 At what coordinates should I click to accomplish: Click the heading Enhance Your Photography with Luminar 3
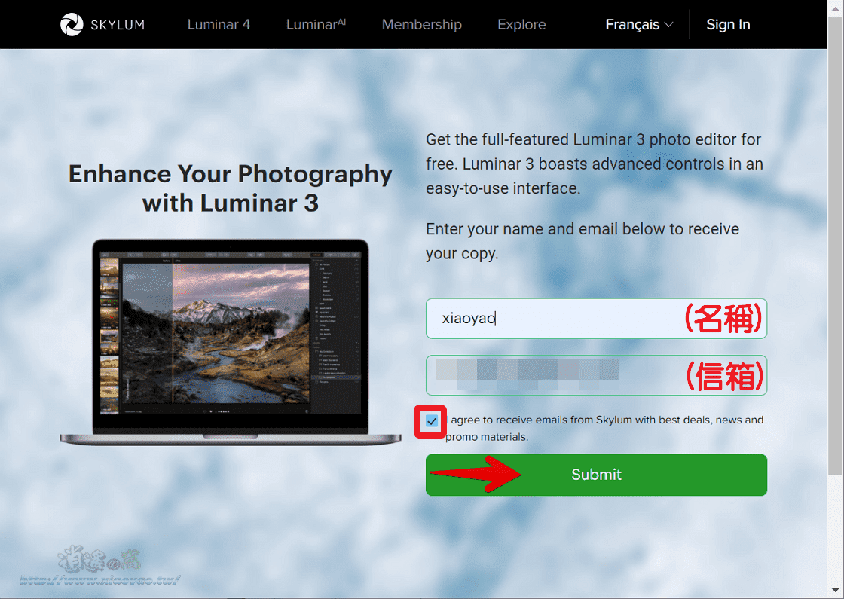tap(231, 188)
